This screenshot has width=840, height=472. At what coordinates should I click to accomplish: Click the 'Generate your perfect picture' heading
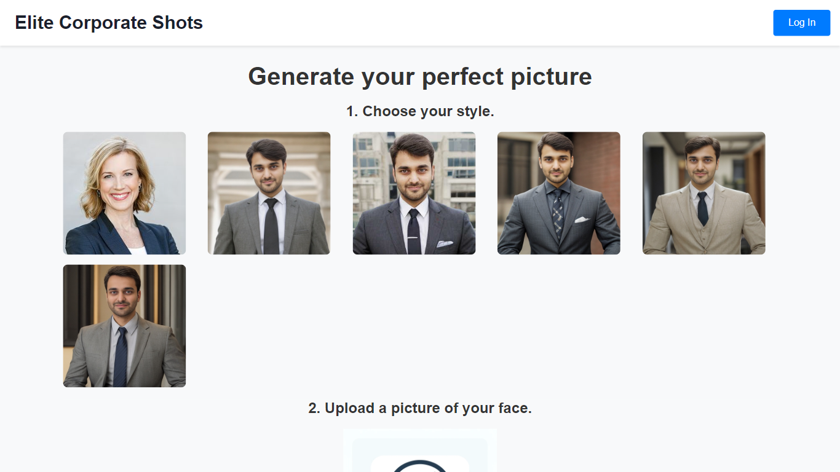420,77
